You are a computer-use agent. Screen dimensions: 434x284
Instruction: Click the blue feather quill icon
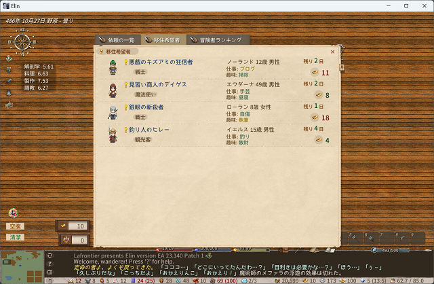click(x=9, y=82)
